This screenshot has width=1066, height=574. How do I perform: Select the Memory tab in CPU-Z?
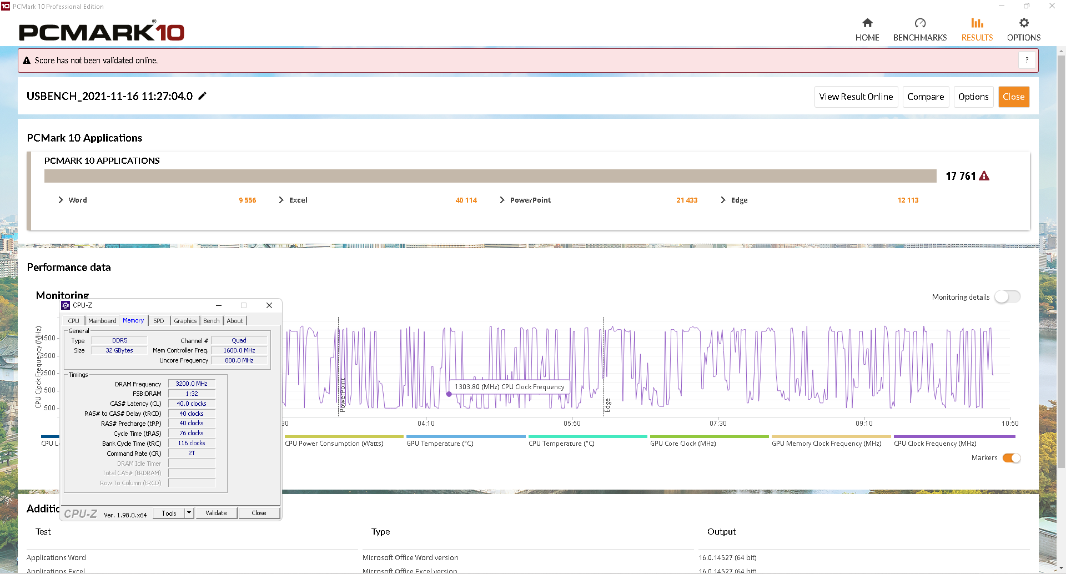133,320
